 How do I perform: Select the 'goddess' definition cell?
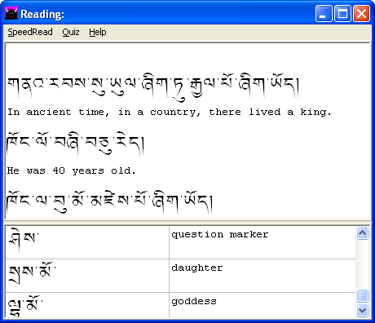click(262, 305)
